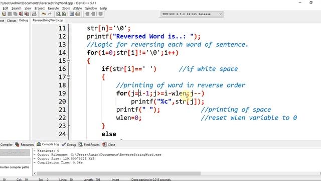321x181 pixels.
Task: Click the code str[n]='\0'; on line 11
Action: [x=108, y=28]
